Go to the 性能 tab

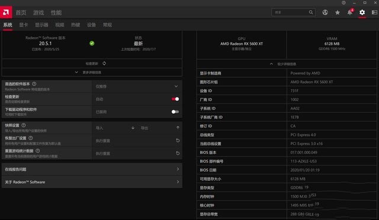[56, 12]
